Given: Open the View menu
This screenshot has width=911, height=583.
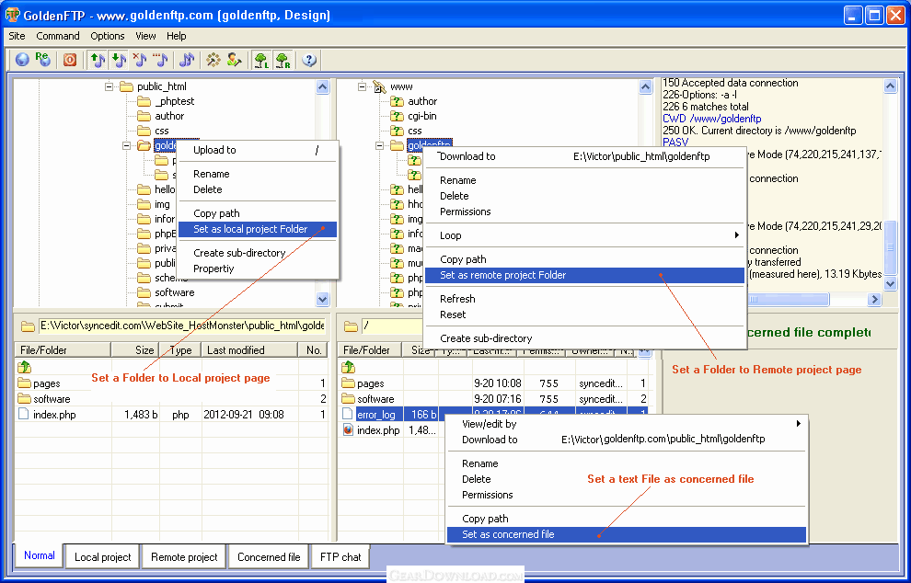Looking at the screenshot, I should (145, 36).
